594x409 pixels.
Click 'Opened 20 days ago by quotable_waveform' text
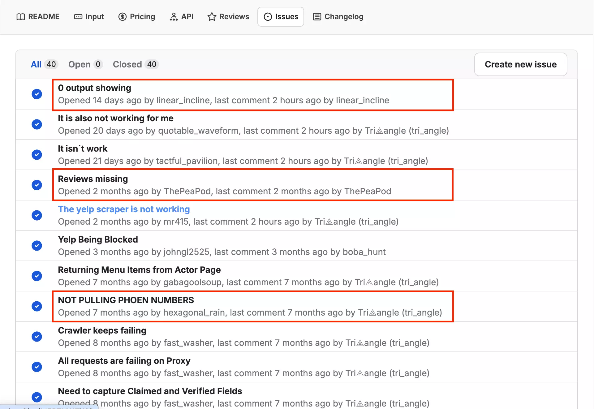click(x=148, y=131)
